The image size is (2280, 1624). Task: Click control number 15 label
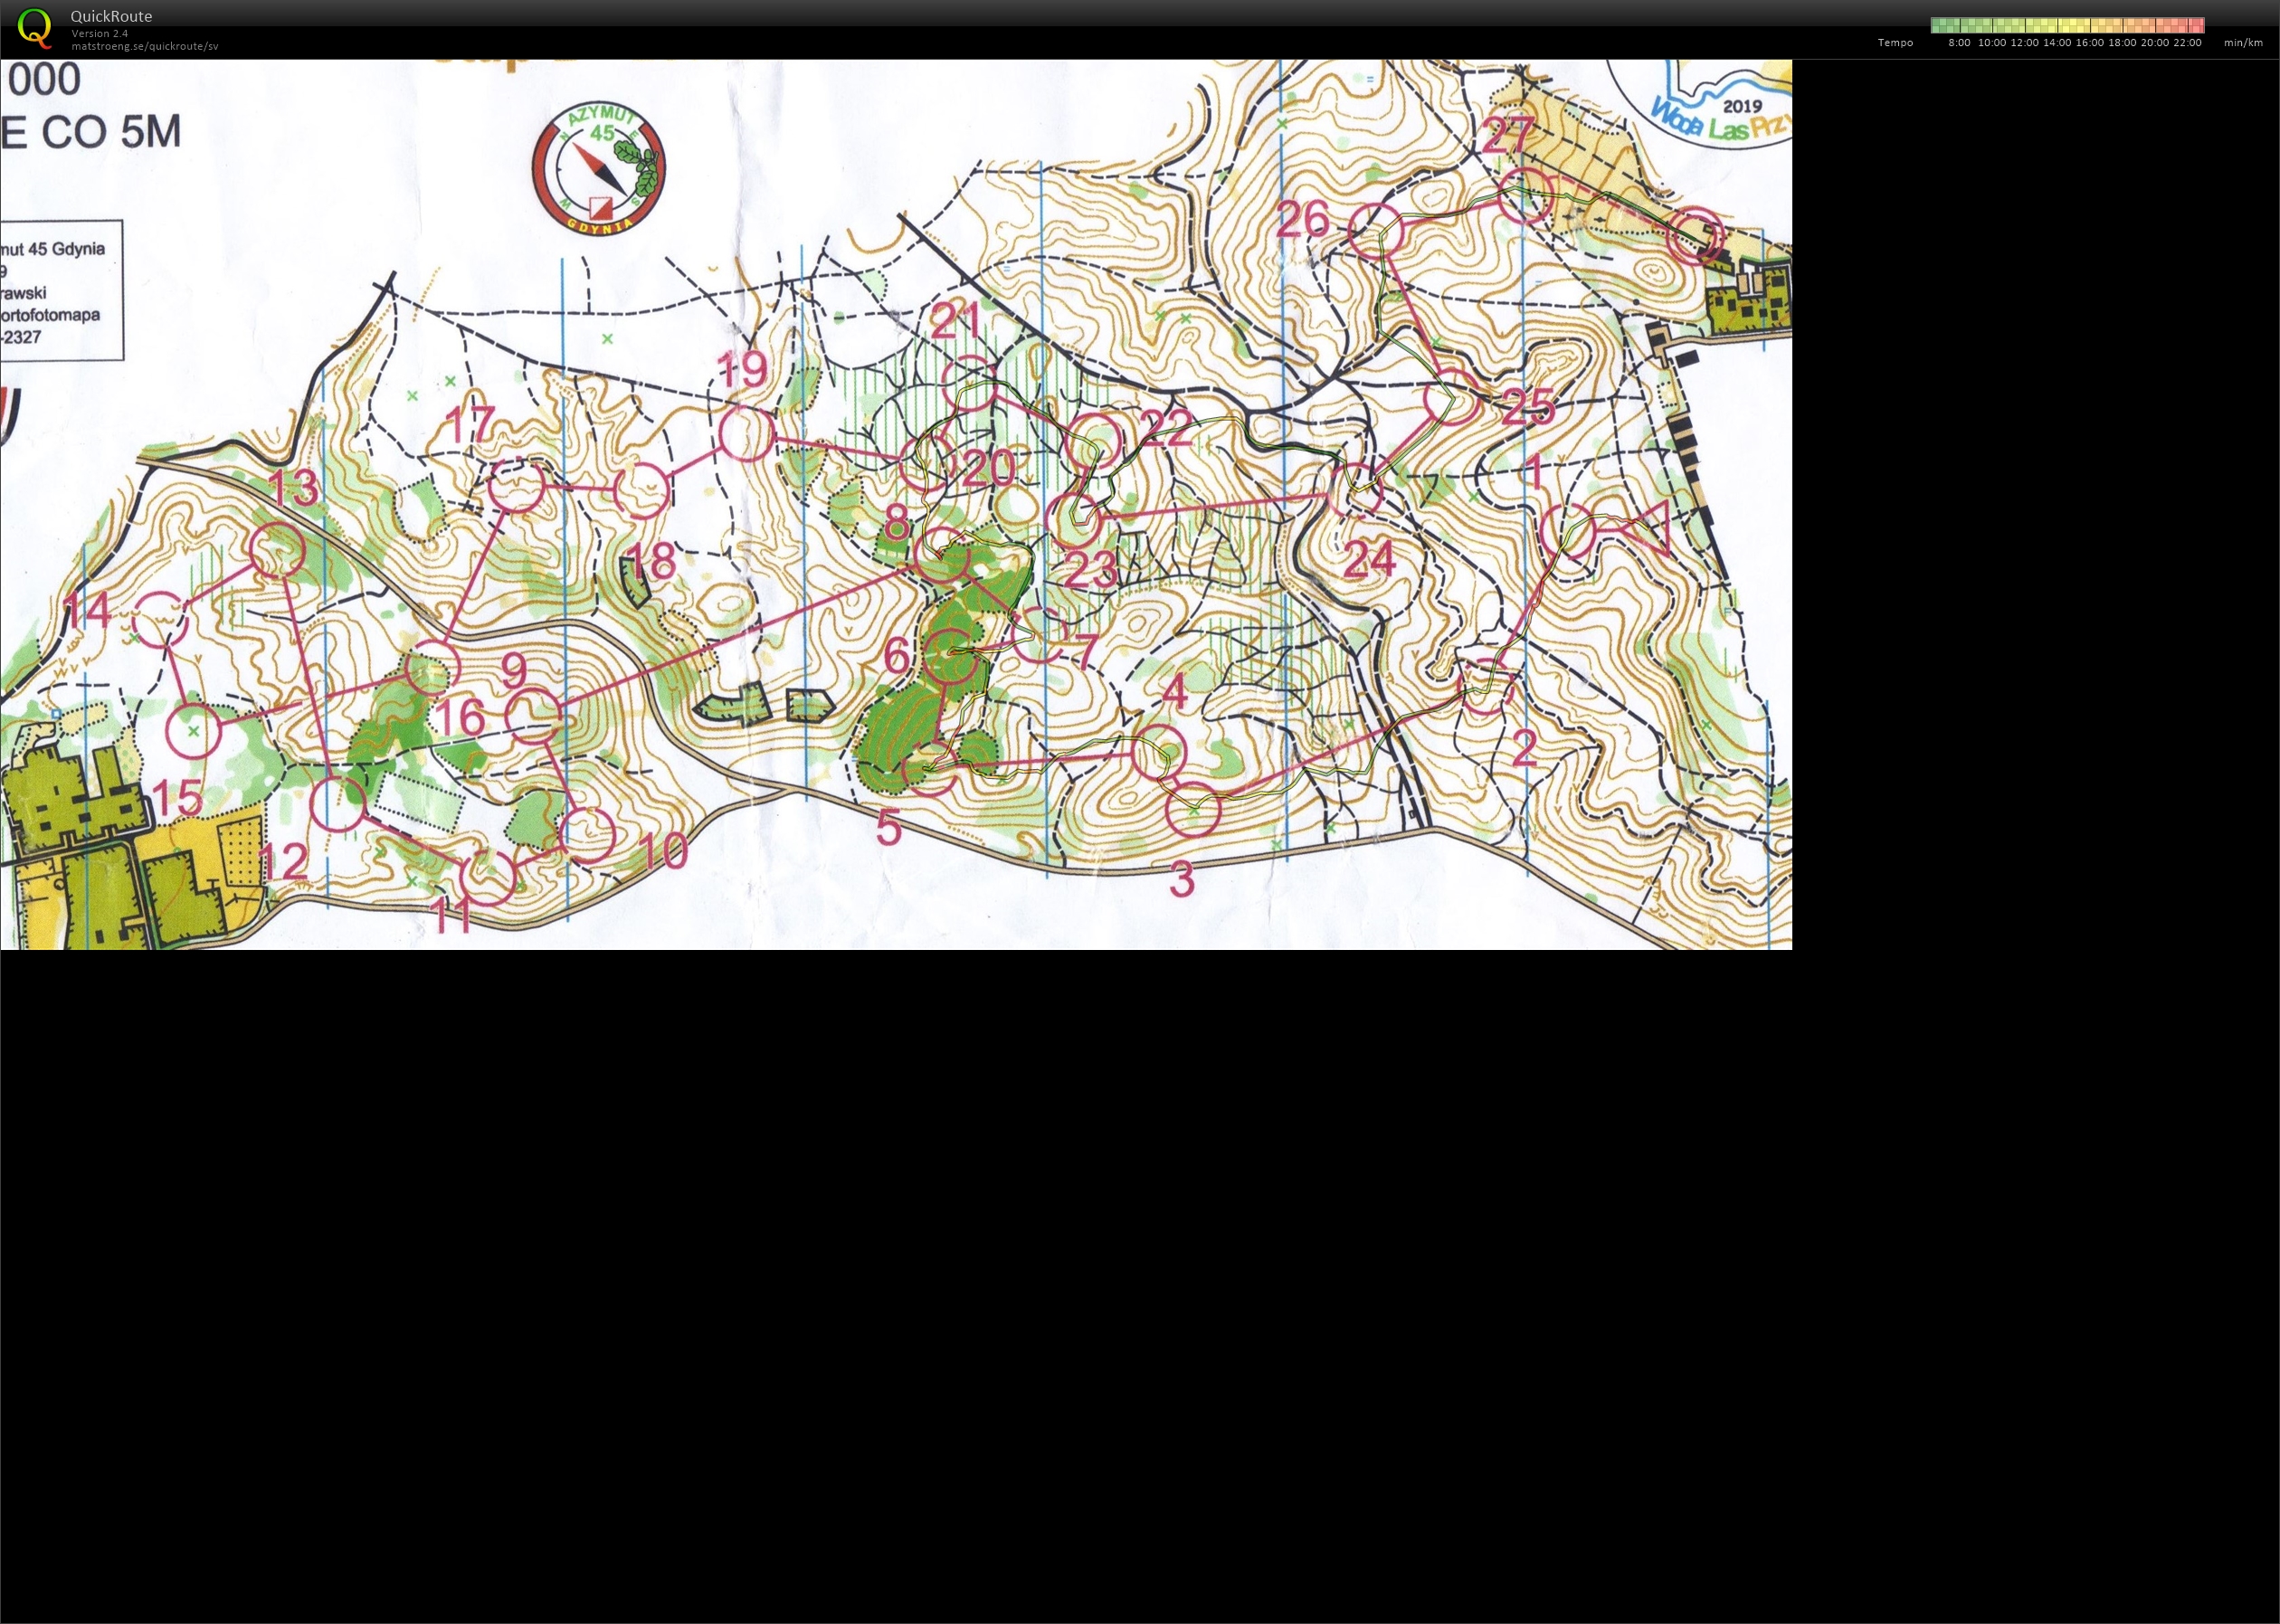point(177,798)
